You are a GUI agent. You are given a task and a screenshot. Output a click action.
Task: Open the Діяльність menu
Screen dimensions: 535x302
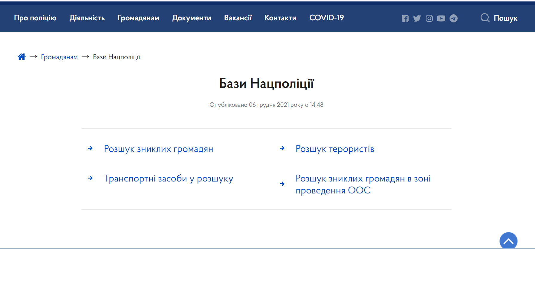pos(87,18)
